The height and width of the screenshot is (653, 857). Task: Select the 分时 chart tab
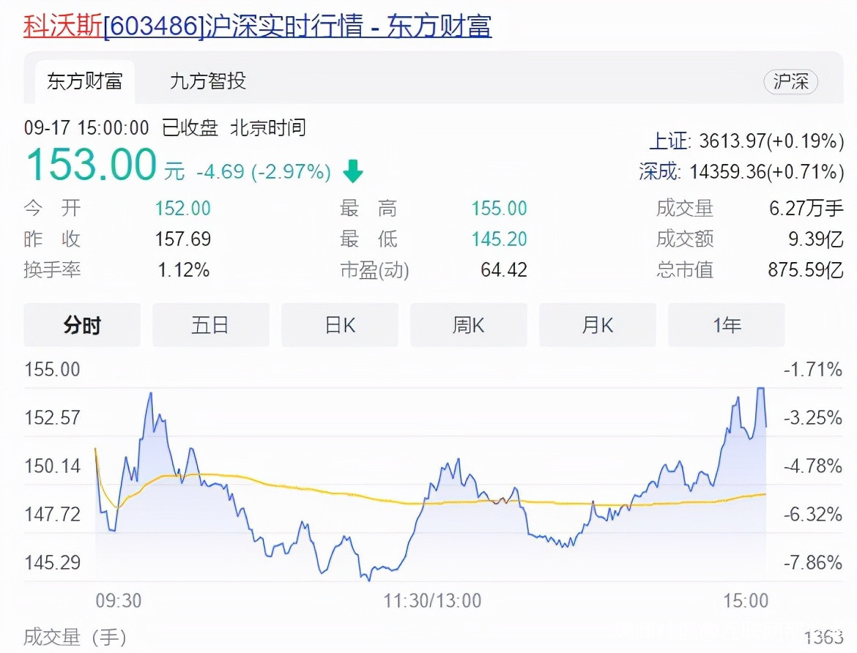pos(82,325)
